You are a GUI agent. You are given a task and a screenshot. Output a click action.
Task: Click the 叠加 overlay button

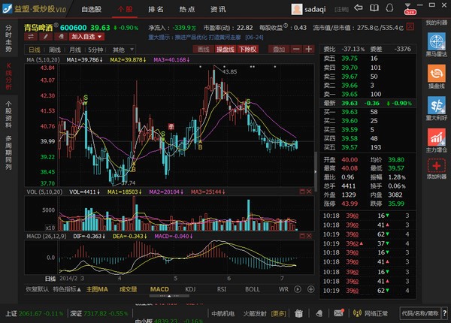click(x=279, y=49)
